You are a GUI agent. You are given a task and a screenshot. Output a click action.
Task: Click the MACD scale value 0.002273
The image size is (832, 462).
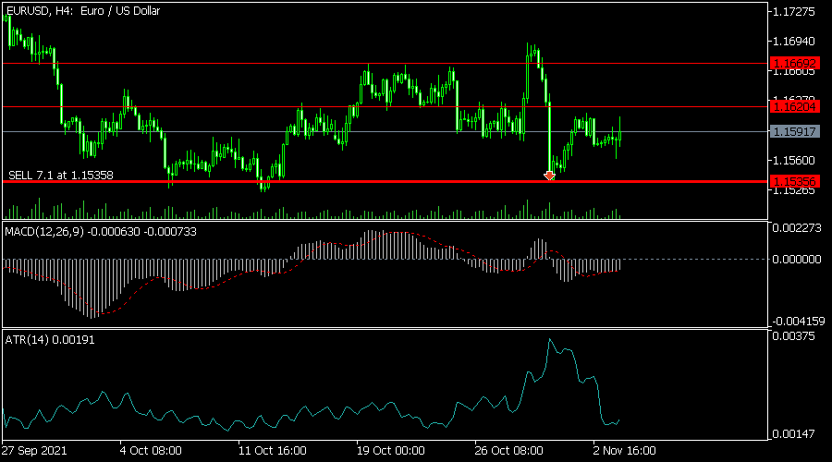point(797,228)
